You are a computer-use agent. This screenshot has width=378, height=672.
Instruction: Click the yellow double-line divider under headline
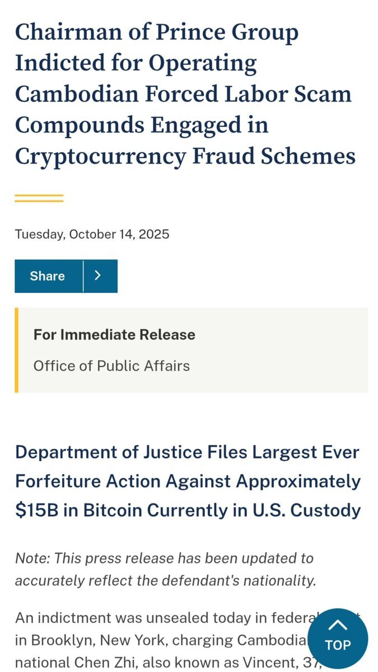[x=39, y=198]
